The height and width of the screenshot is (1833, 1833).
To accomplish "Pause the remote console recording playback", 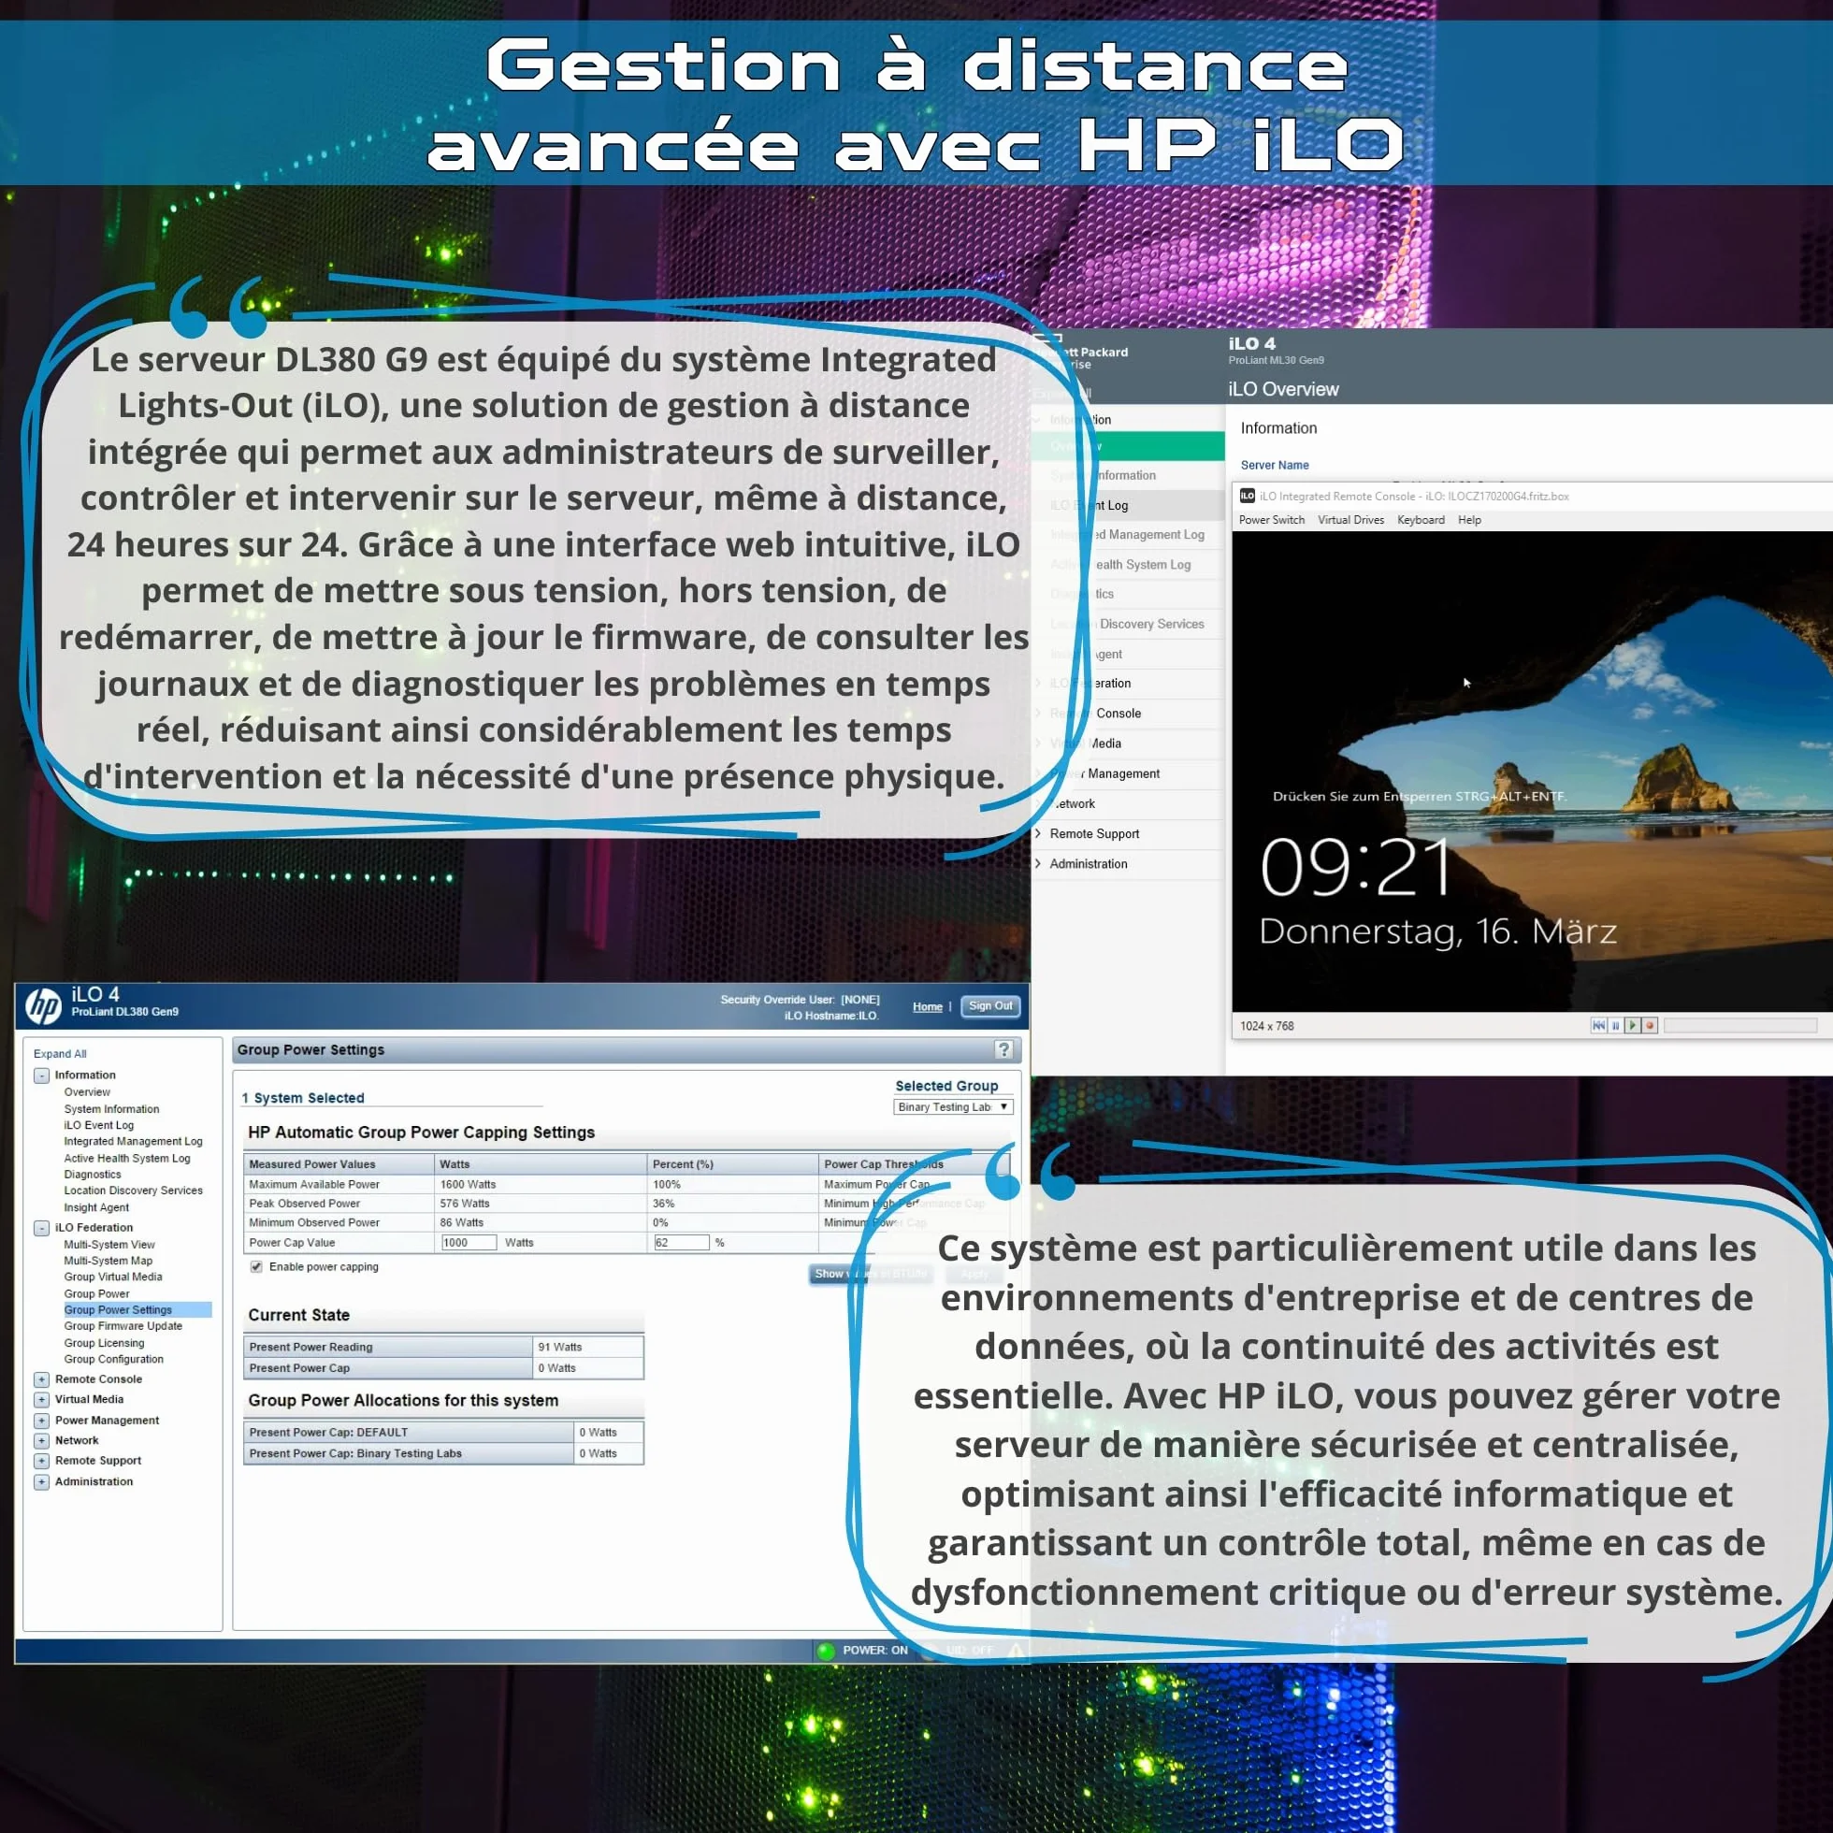I will click(x=1616, y=1026).
